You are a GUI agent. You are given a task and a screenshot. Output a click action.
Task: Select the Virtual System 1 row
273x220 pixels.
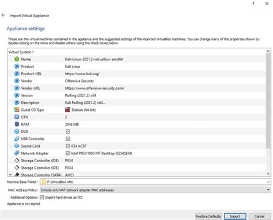(x=136, y=52)
